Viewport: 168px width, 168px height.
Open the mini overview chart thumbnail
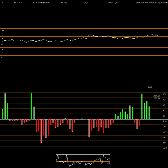pos(83,161)
